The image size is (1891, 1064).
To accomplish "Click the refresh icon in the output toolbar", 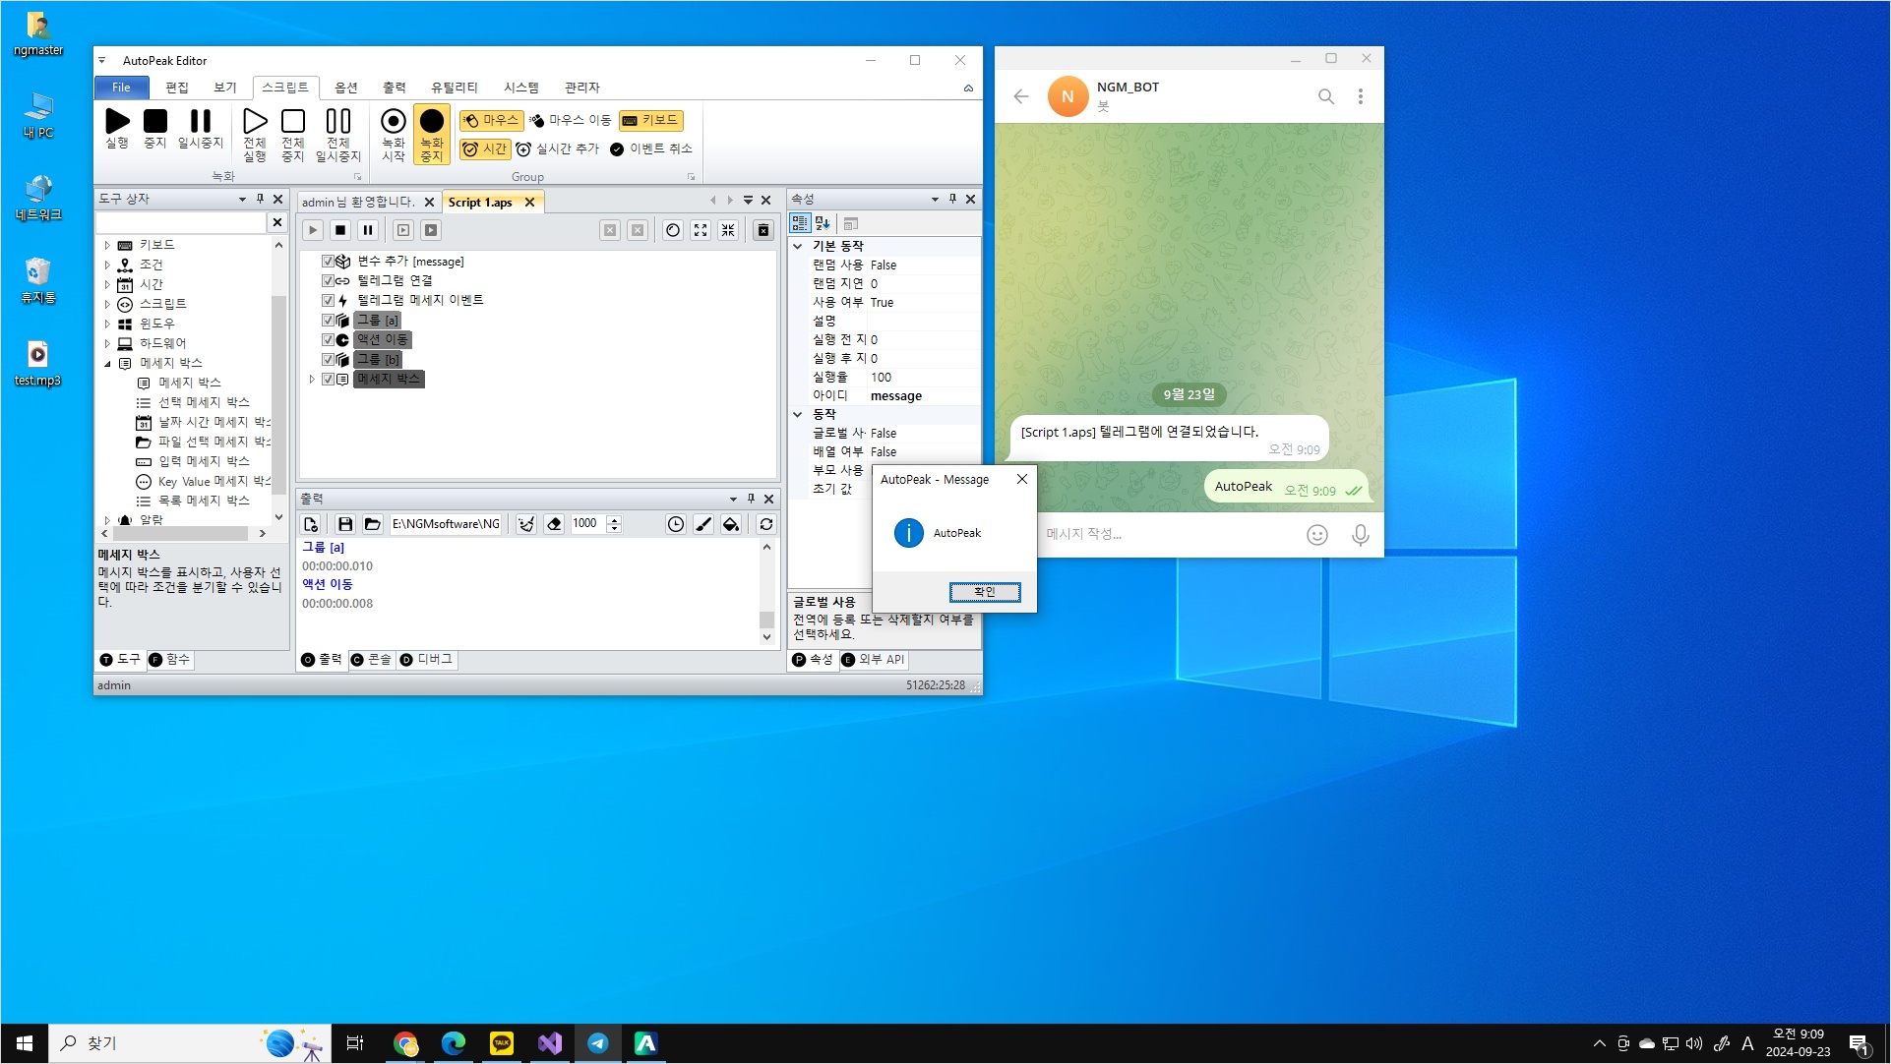I will tap(766, 524).
